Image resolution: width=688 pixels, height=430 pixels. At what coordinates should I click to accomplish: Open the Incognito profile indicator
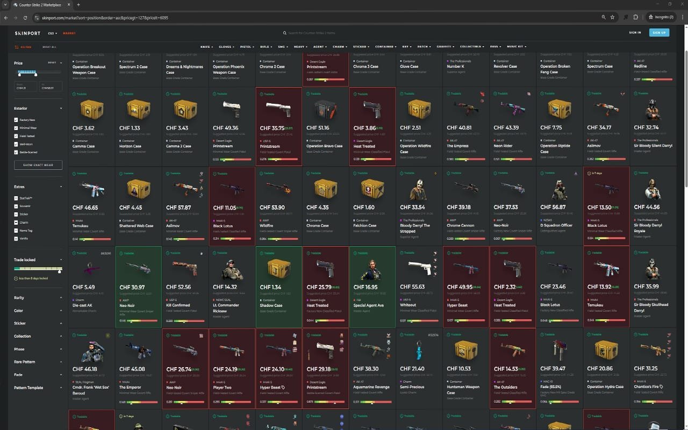(662, 17)
